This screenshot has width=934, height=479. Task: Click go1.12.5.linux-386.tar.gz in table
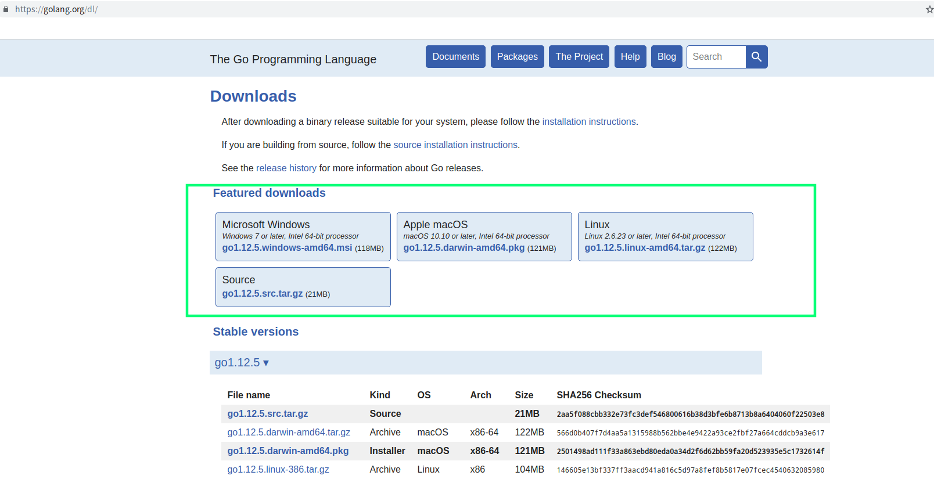tap(278, 470)
